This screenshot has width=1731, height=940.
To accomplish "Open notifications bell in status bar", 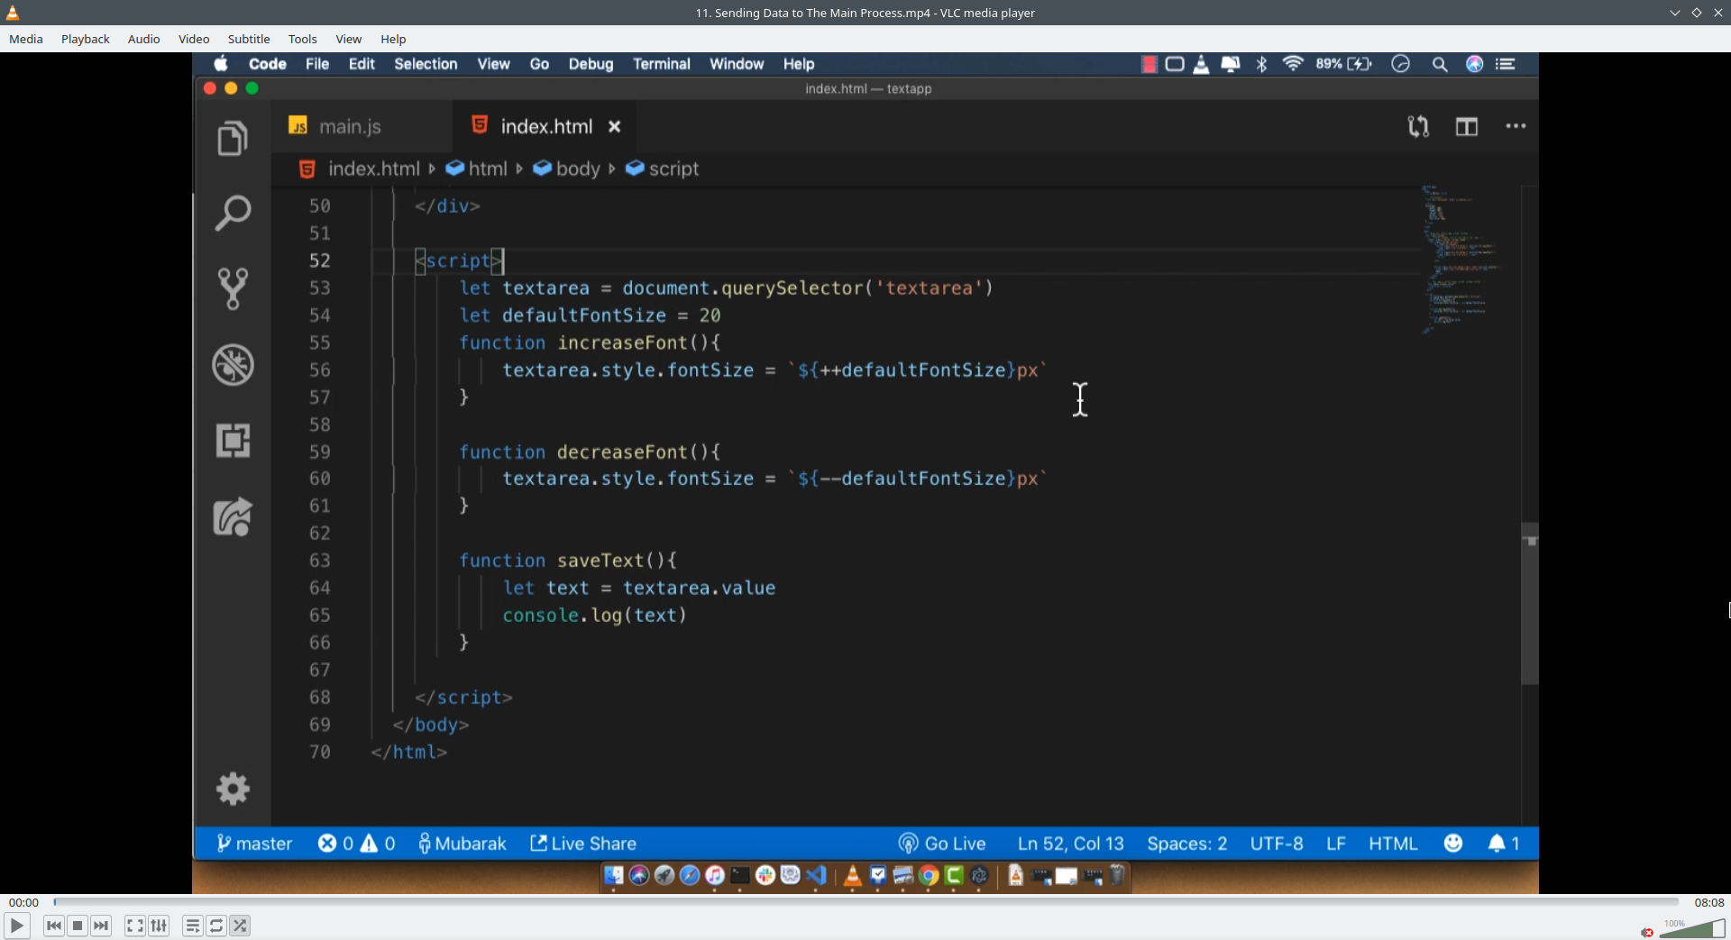I will click(x=1504, y=844).
